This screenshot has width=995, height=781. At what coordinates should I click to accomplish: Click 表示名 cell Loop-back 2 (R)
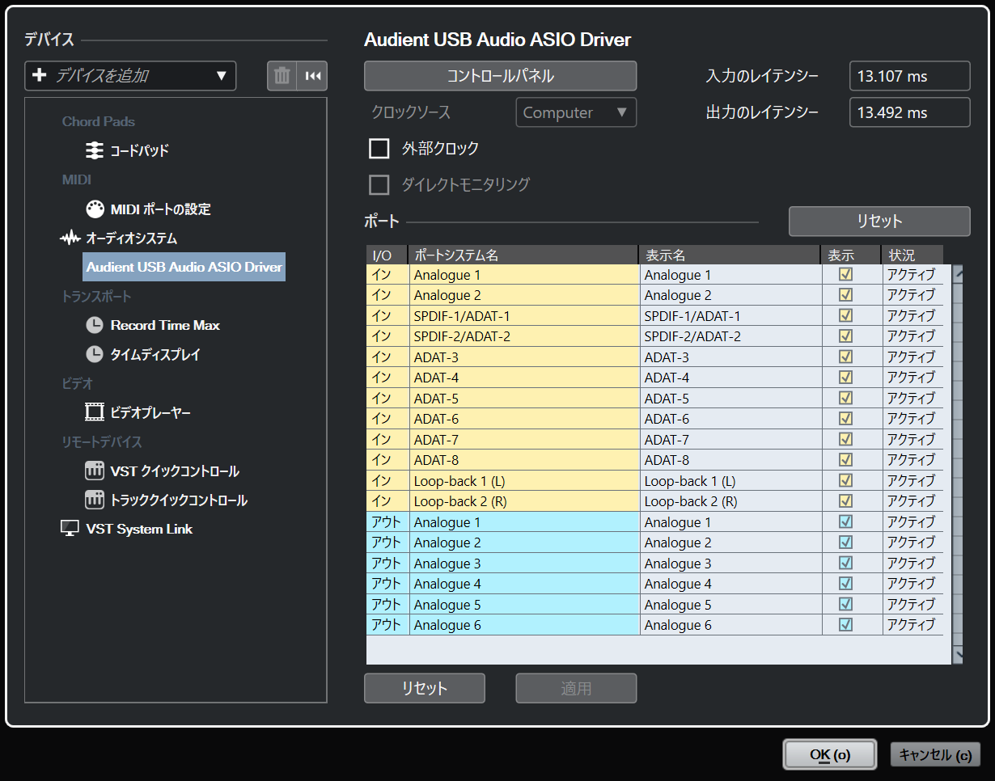[730, 501]
